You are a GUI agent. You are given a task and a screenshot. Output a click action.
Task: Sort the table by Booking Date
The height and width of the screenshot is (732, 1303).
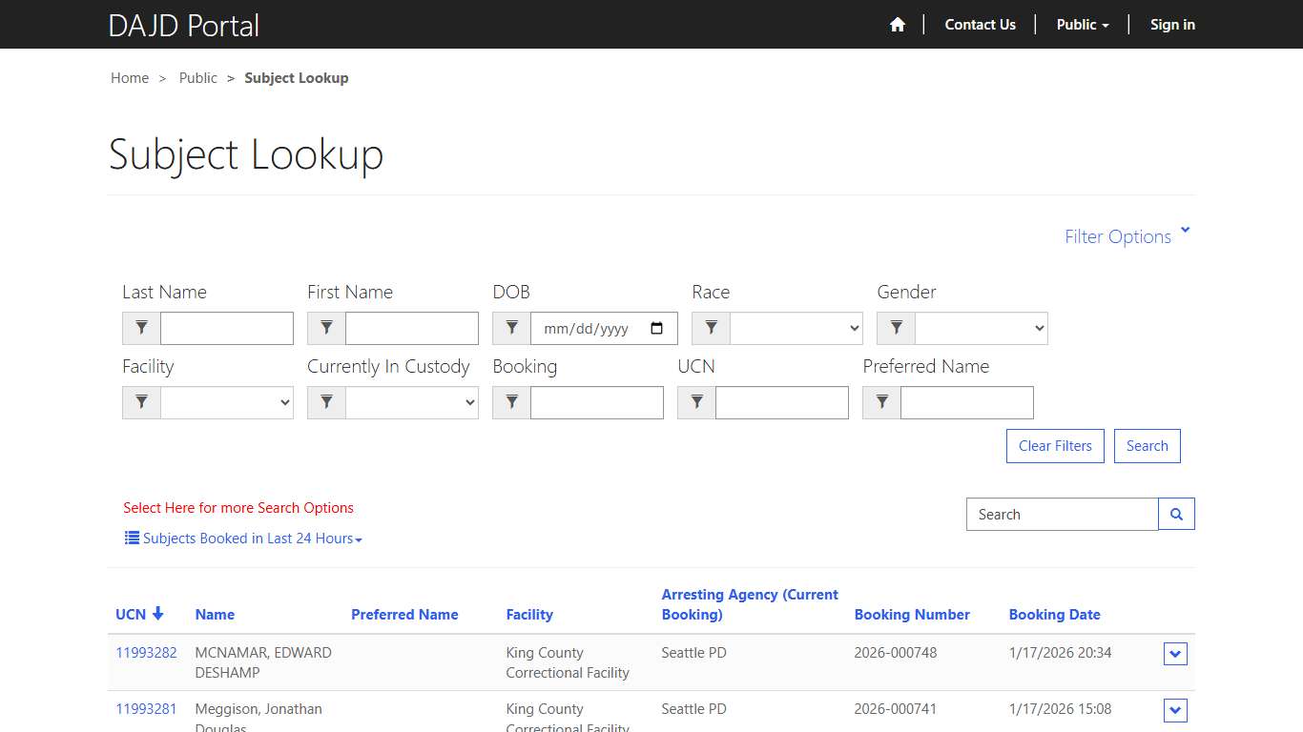point(1054,614)
